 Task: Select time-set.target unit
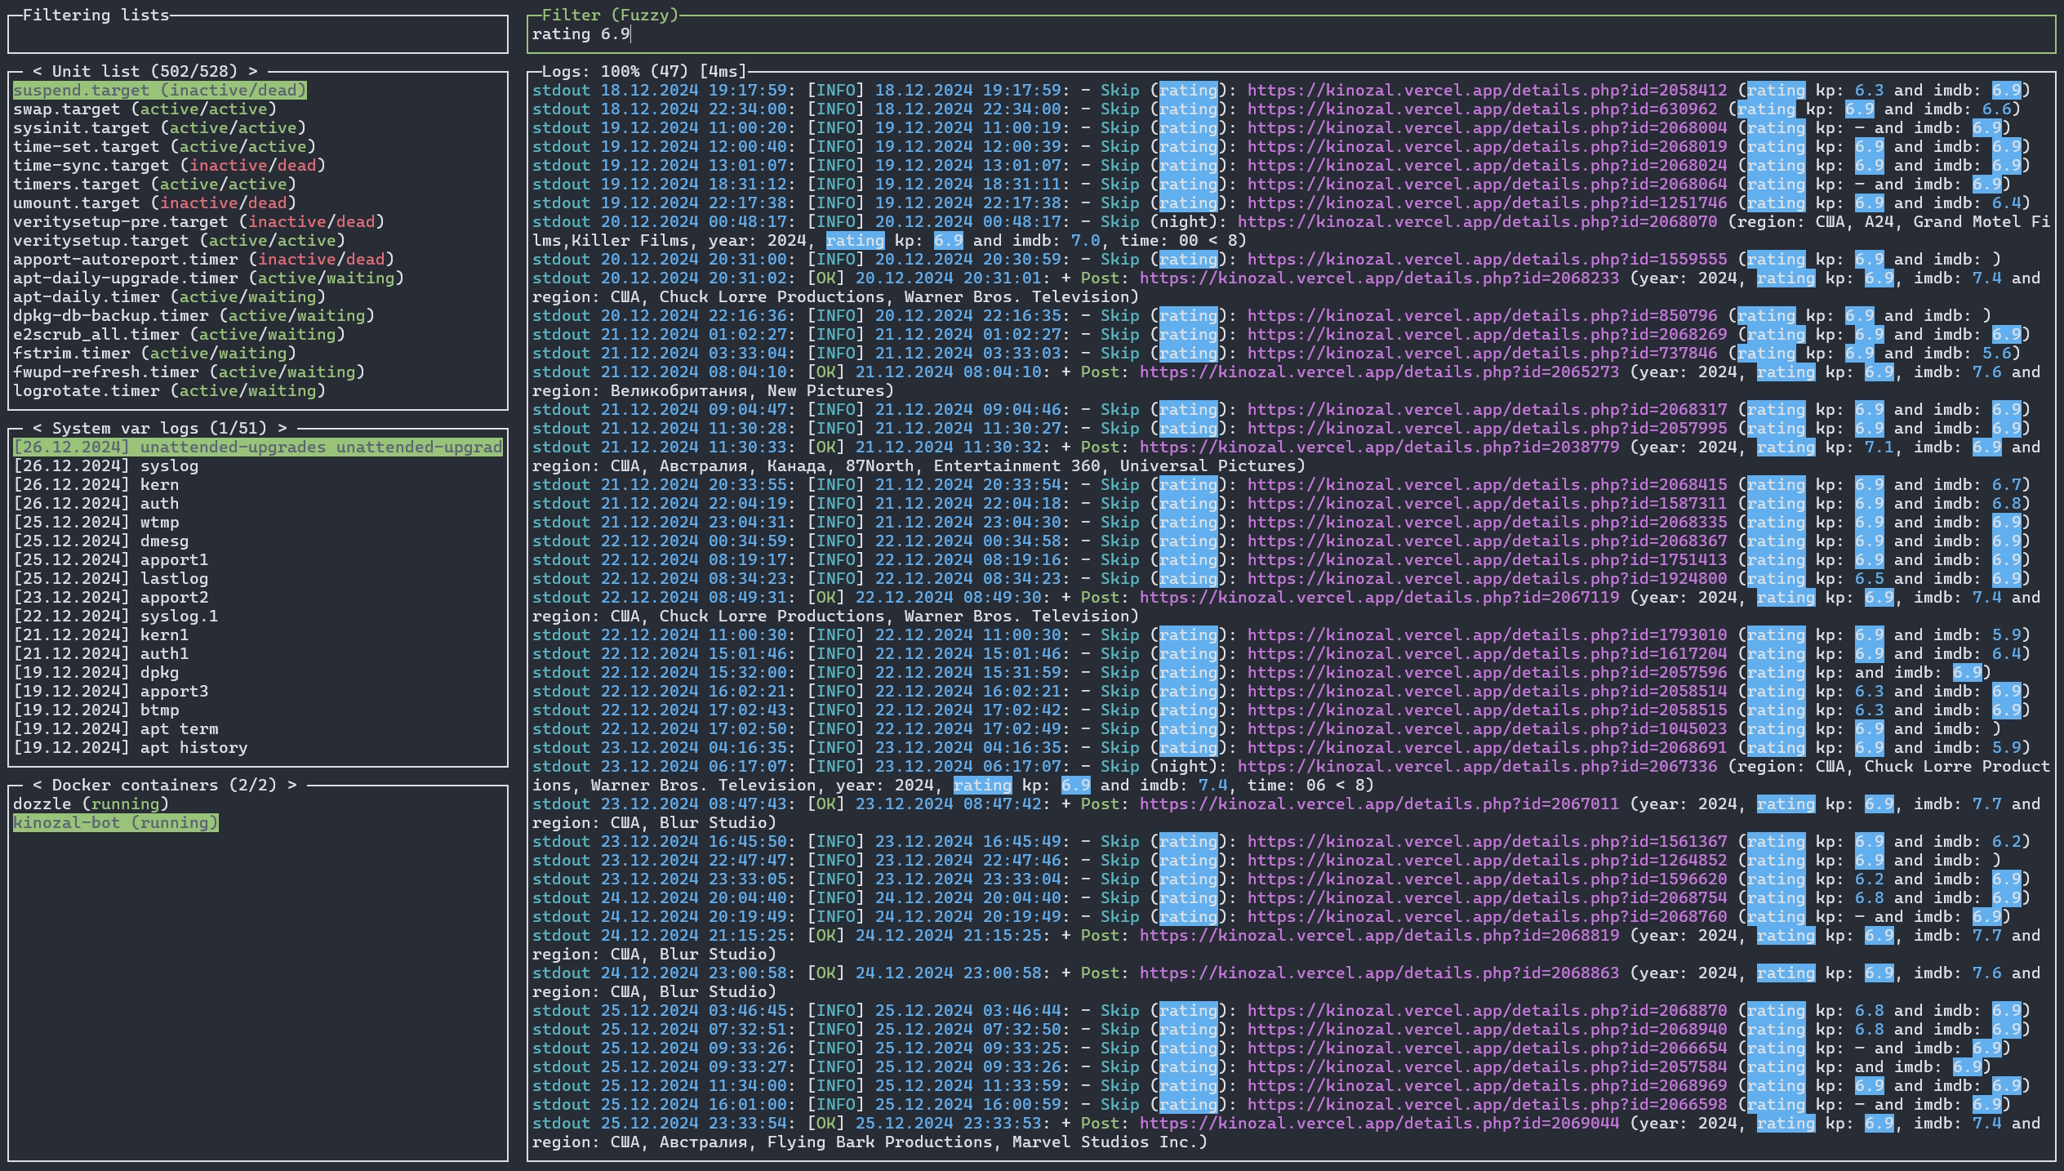coord(164,147)
